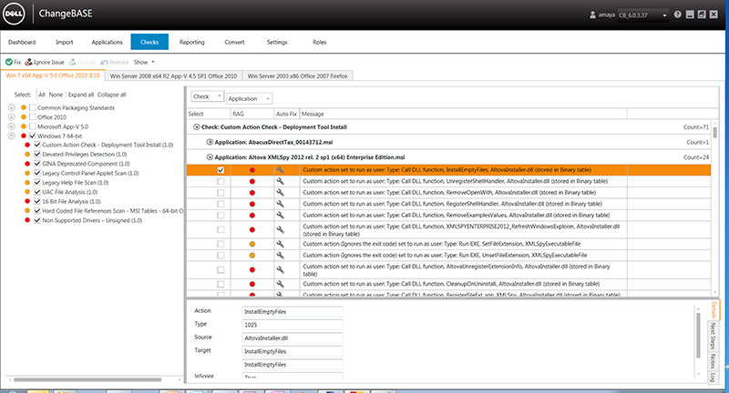Check the Microsoft App-V 5.0 checkbox
729x393 pixels.
(33, 126)
